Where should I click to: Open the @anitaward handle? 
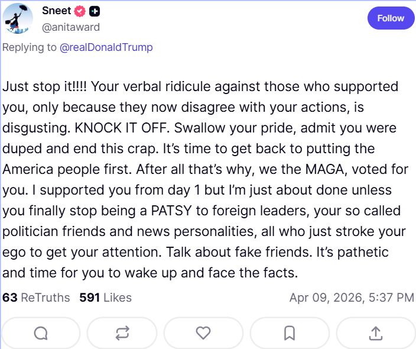tap(71, 27)
